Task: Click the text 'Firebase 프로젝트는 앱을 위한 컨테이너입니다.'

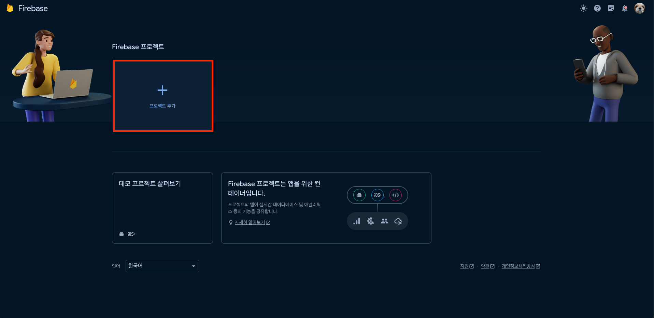Action: (274, 188)
